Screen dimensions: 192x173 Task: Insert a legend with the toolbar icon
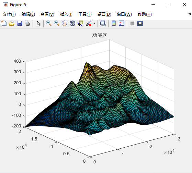pyautogui.click(x=122, y=23)
